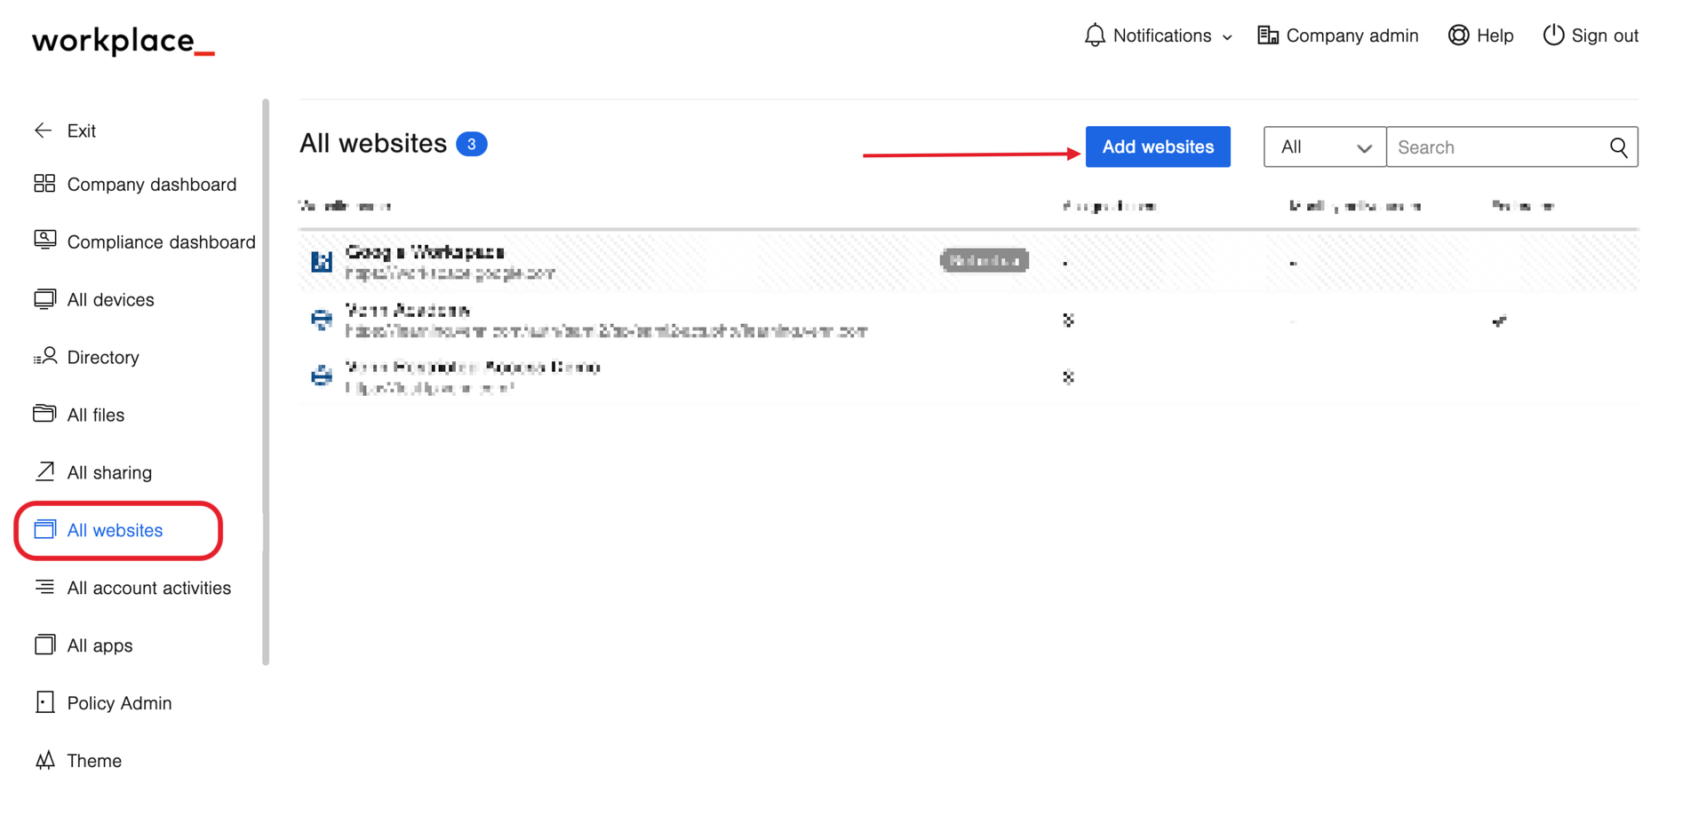
Task: Open the All apps icon in sidebar
Action: pos(44,645)
